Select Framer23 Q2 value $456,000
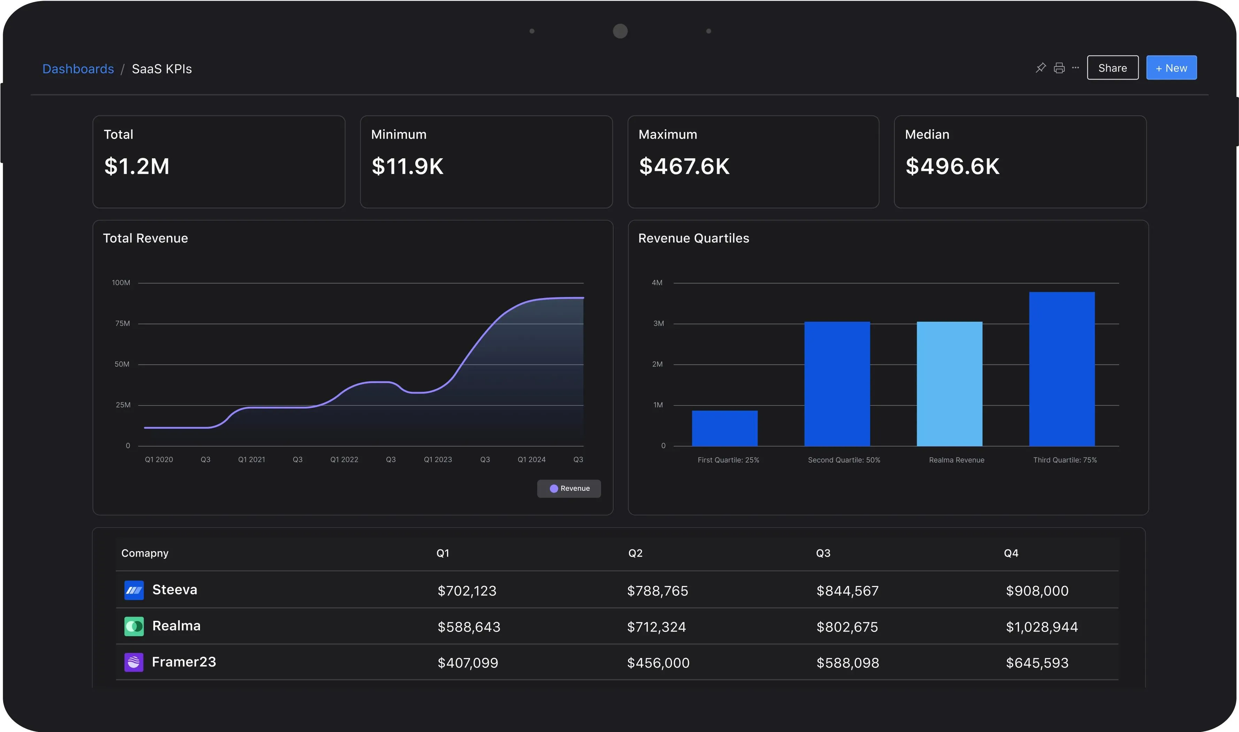The height and width of the screenshot is (732, 1239). tap(658, 663)
